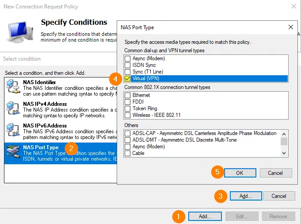Enable the Async (Modem) tunnel type checkbox
This screenshot has width=301, height=224.
(128, 58)
